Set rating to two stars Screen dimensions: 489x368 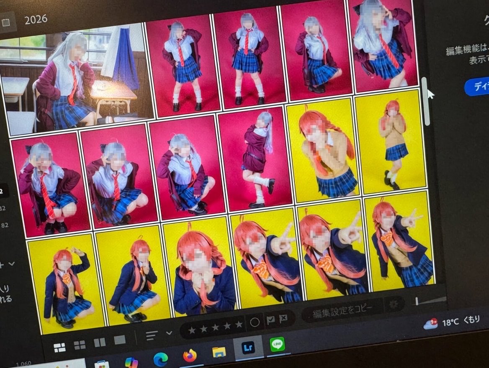click(203, 328)
